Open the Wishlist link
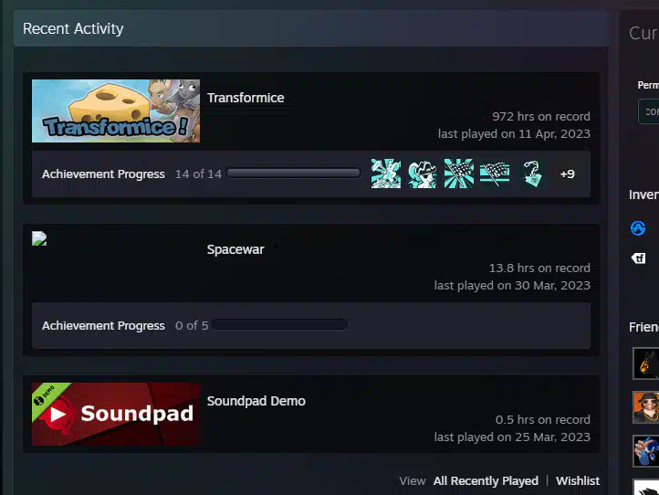This screenshot has width=659, height=495. coord(578,480)
